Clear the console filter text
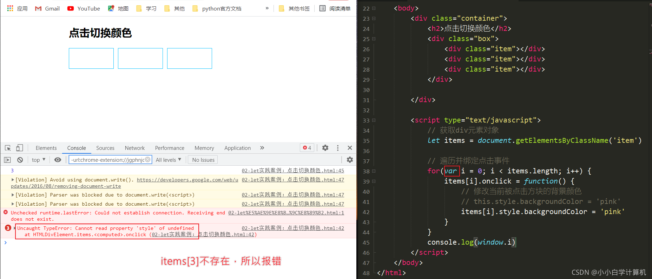The image size is (652, 279). tap(148, 160)
